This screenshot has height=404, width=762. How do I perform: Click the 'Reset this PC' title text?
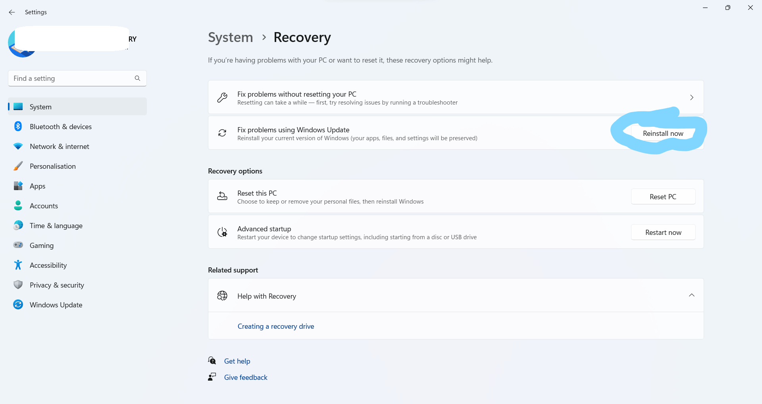(x=257, y=193)
